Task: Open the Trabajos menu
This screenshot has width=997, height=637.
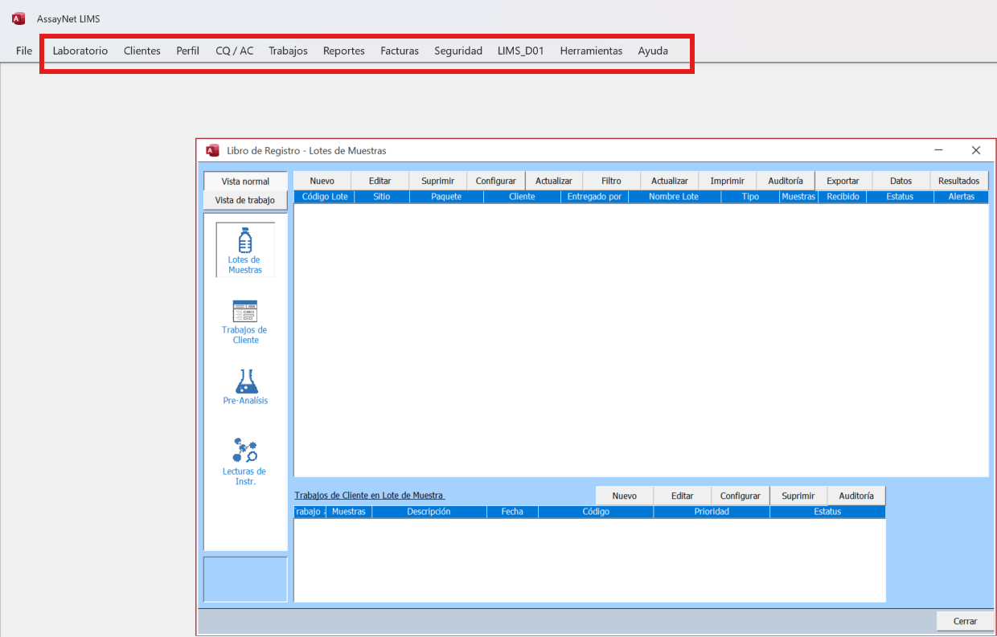Action: (x=288, y=51)
